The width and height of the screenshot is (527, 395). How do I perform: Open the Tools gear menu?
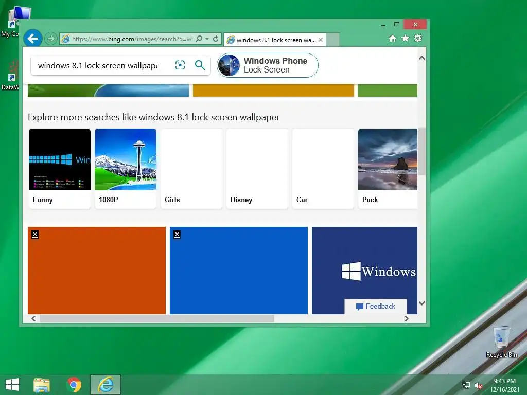pos(418,38)
